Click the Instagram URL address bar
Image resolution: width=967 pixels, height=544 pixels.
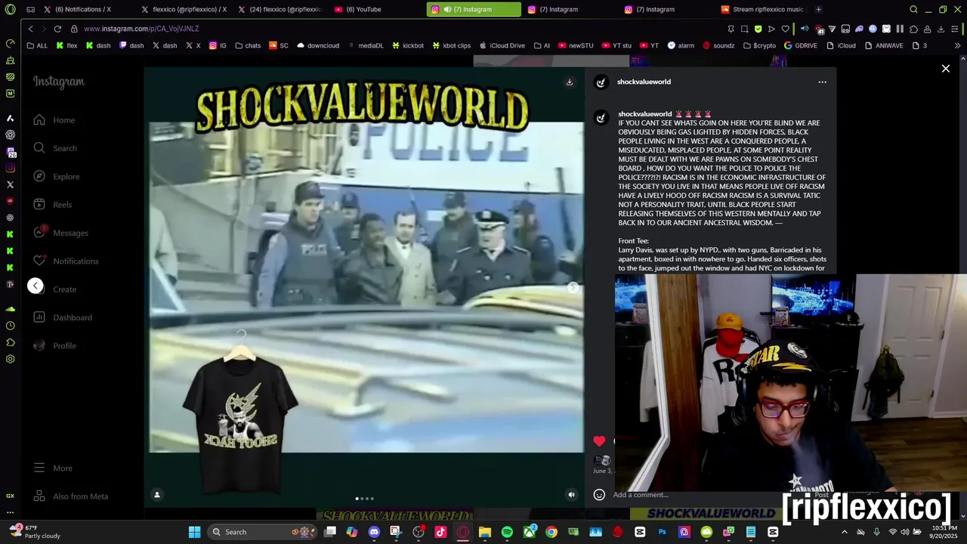point(141,29)
